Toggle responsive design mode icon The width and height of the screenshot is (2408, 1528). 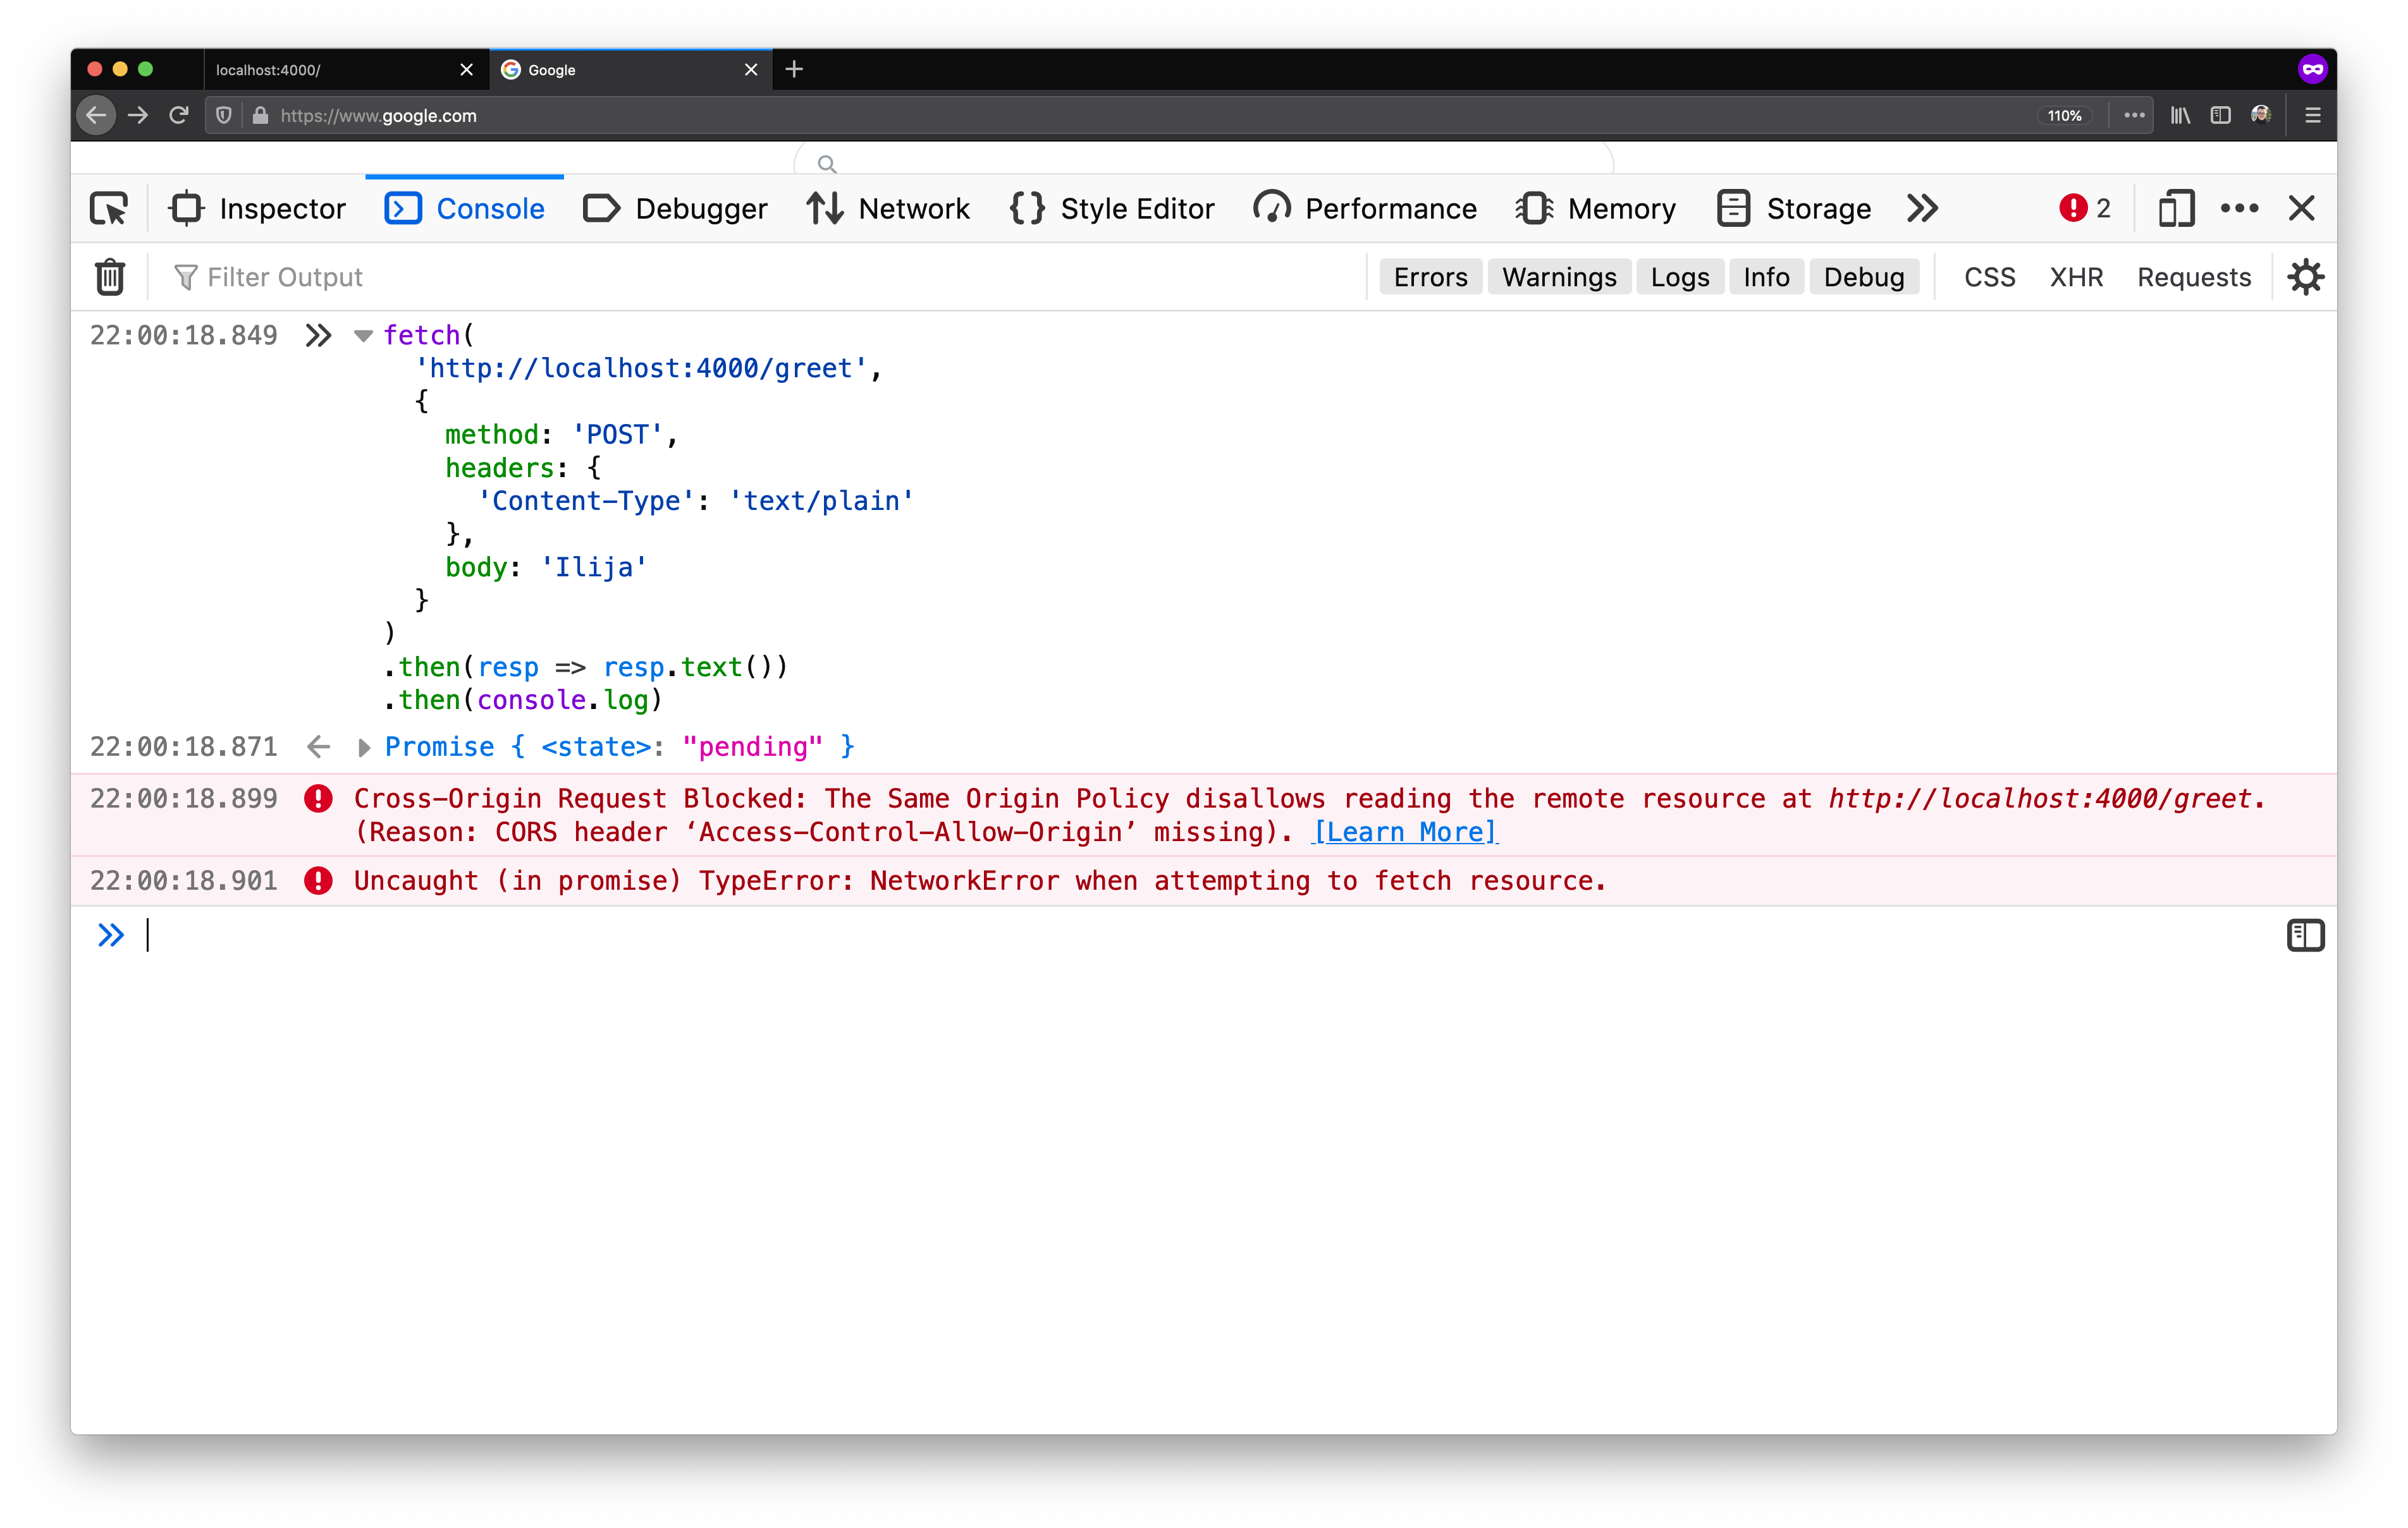click(x=2176, y=208)
